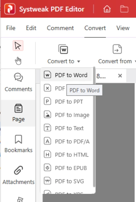Click the Convert from file icon
Screen dimensions: 136x202
tap(117, 49)
